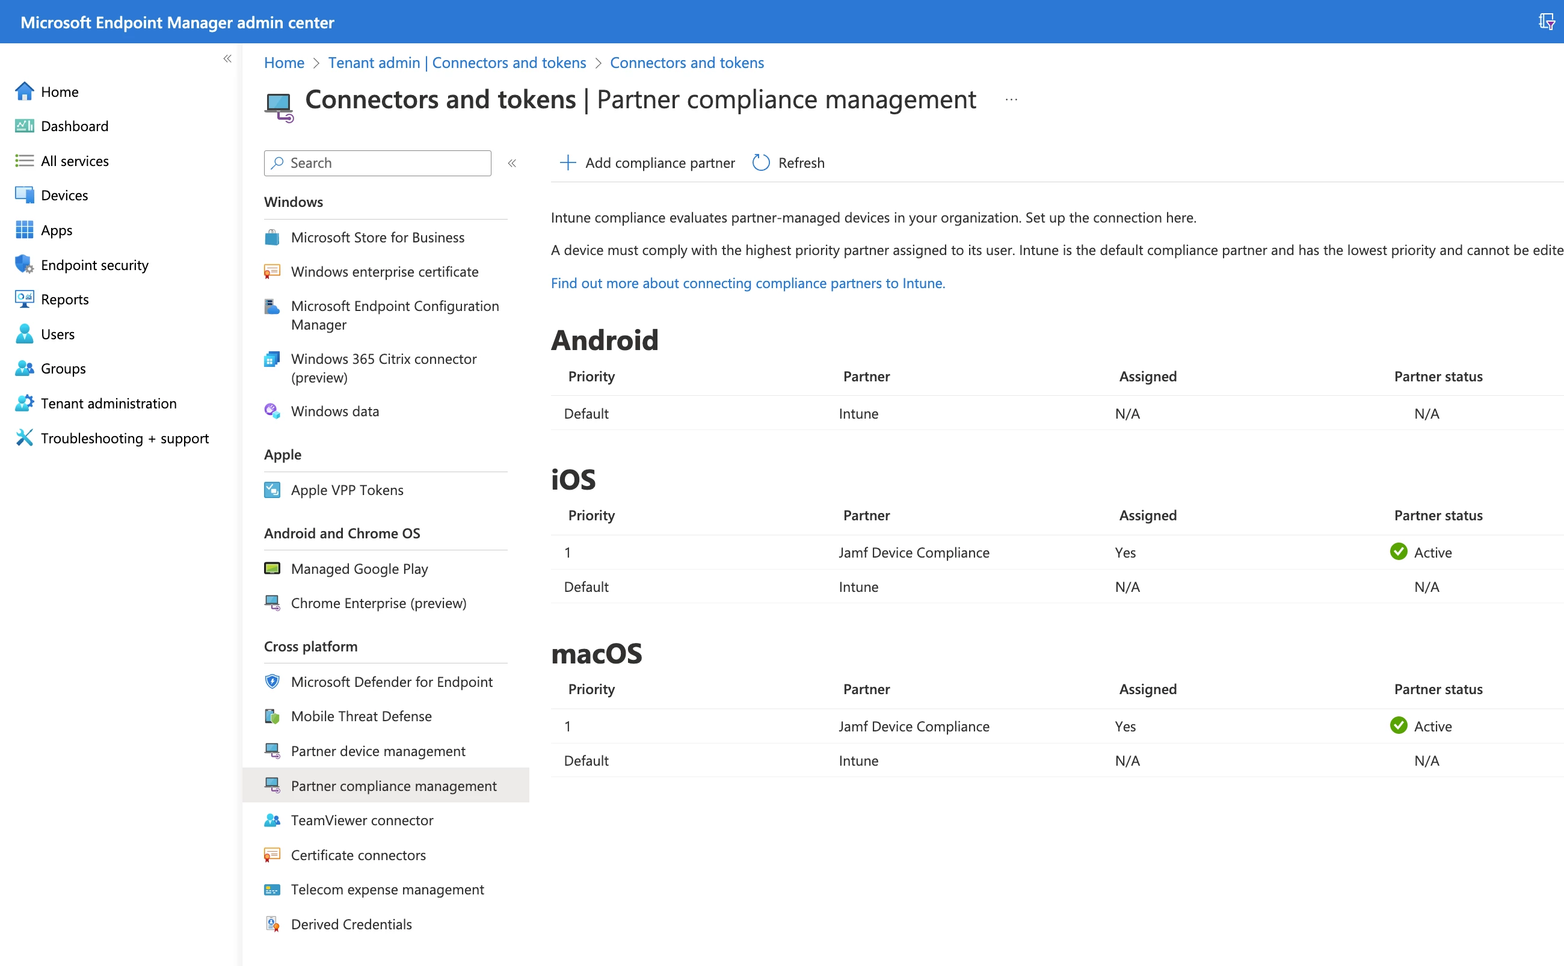The width and height of the screenshot is (1564, 966).
Task: Click the Windows data icon
Action: 272,411
